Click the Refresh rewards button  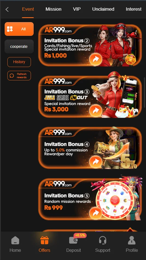click(x=19, y=76)
